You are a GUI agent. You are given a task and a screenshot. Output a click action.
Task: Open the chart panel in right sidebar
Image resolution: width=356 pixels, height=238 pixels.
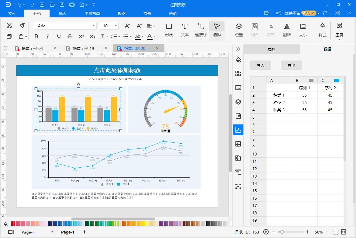point(238,130)
